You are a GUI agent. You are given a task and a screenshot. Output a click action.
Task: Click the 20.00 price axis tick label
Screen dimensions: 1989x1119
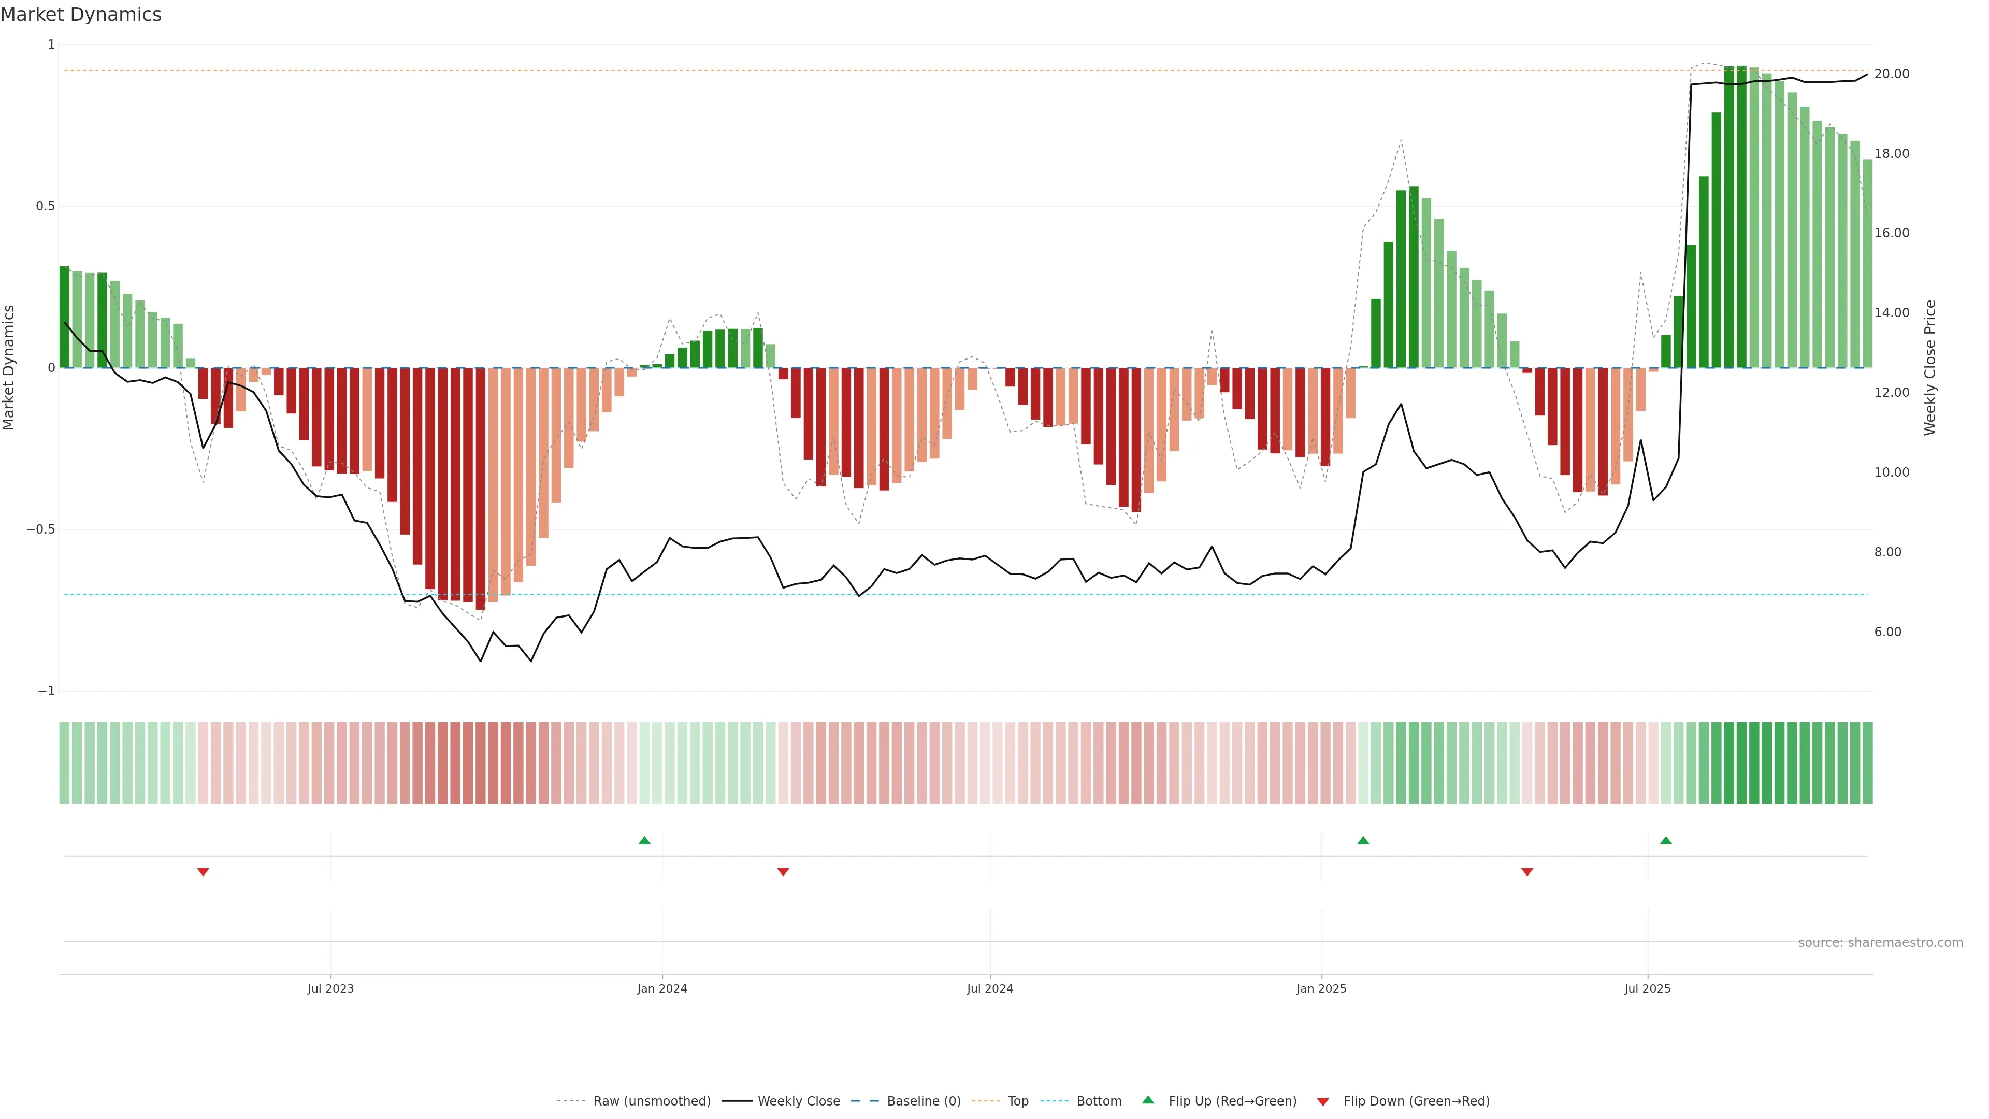point(1892,74)
